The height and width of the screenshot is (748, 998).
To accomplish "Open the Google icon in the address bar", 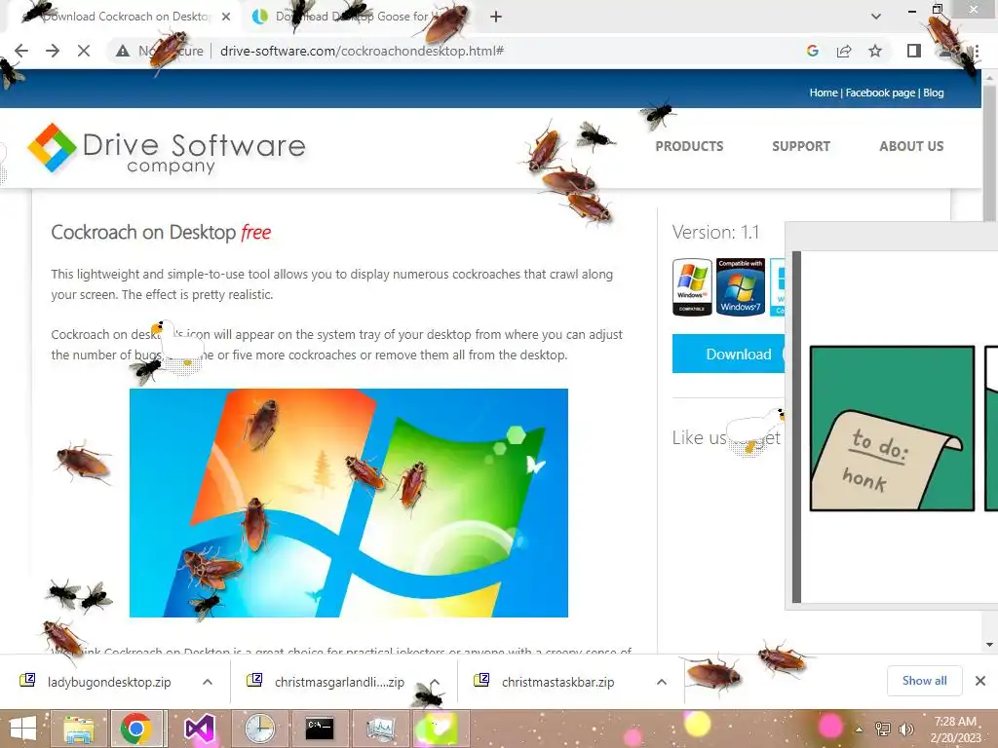I will coord(812,51).
